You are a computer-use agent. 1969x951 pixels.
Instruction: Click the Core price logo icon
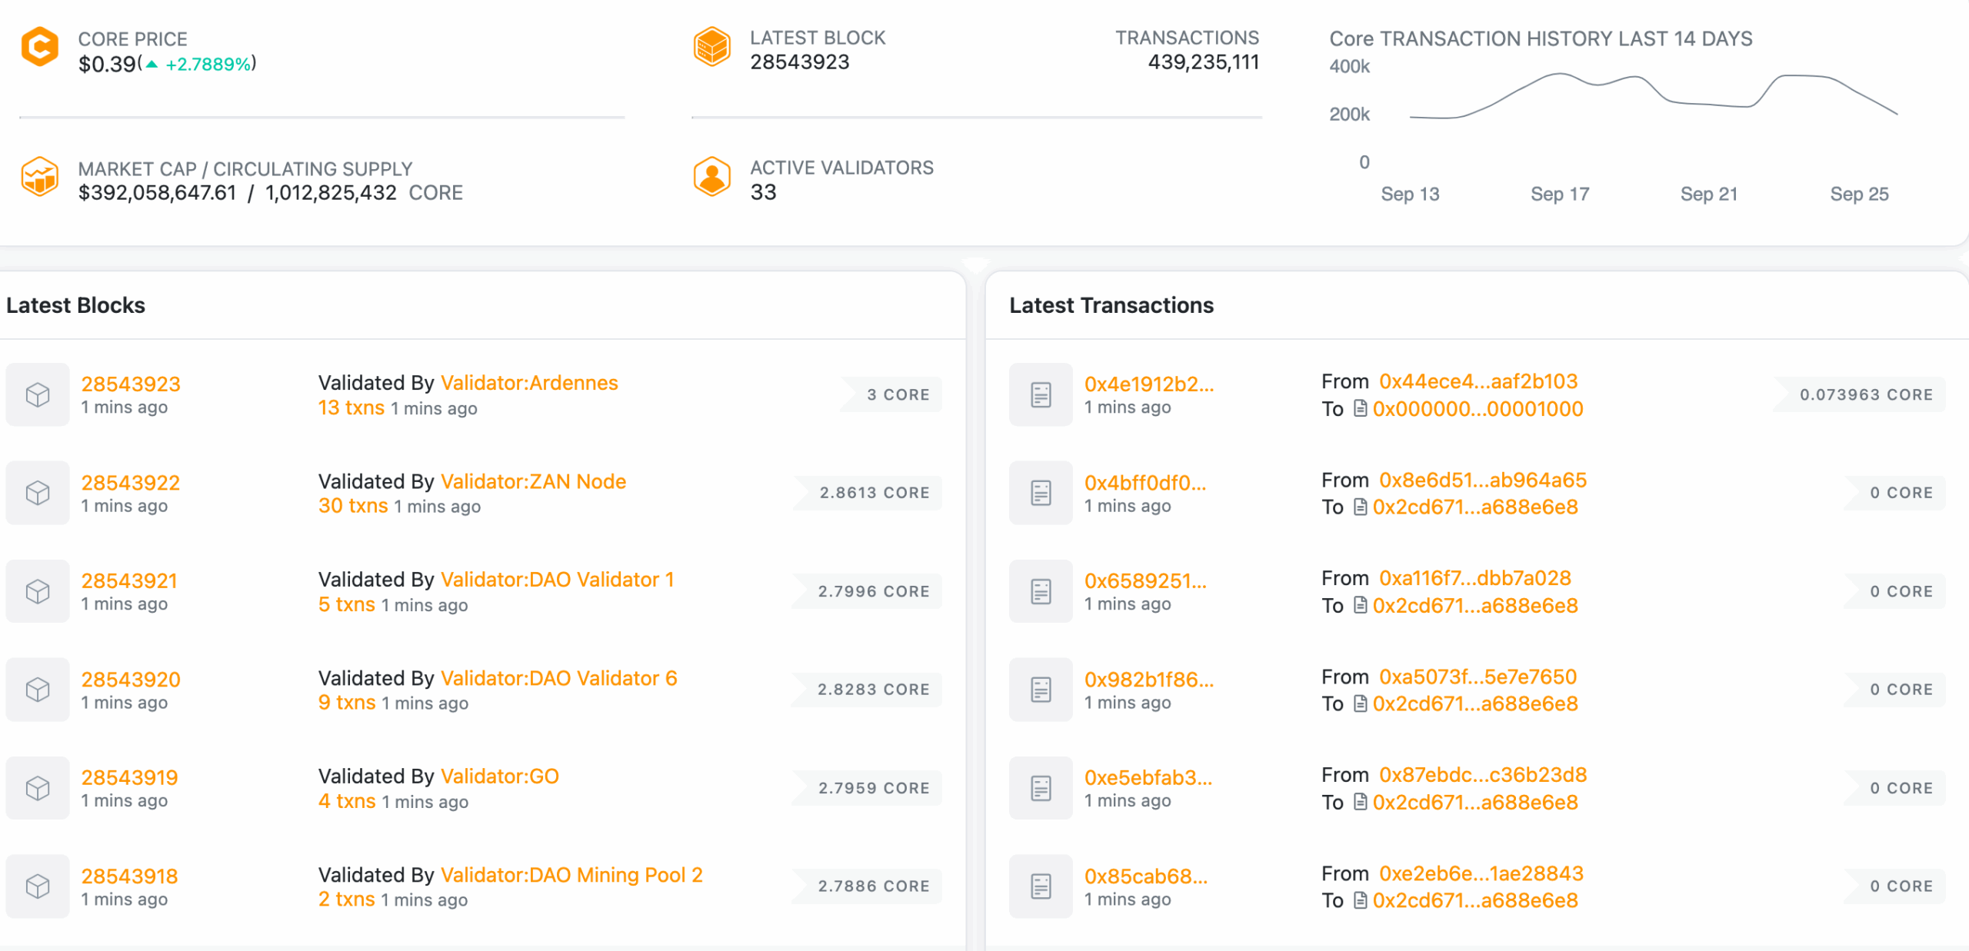(39, 47)
